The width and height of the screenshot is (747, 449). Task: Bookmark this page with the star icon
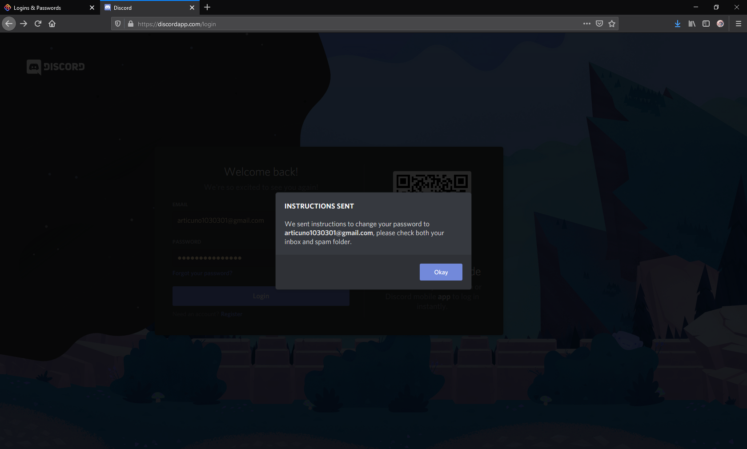612,24
